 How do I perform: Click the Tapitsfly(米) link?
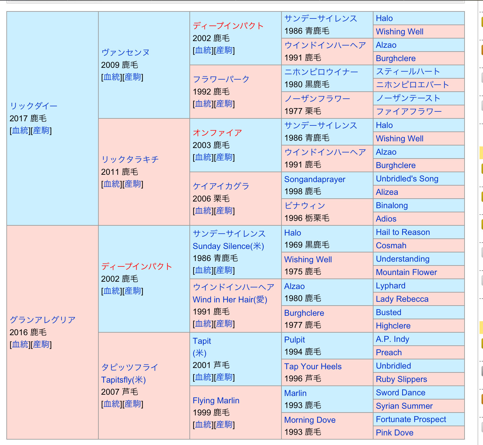[x=123, y=380]
